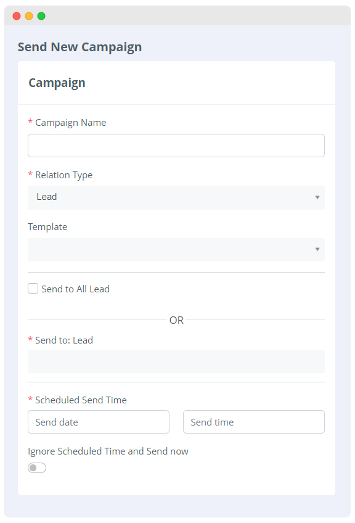Click the Send New Campaign page heading
The image size is (355, 523).
tap(80, 47)
